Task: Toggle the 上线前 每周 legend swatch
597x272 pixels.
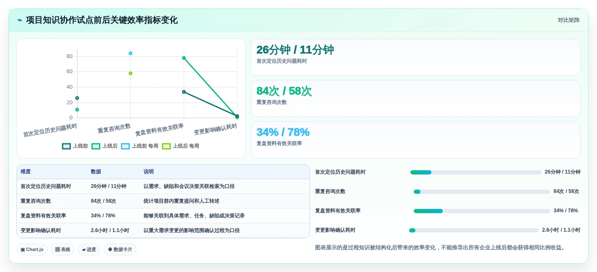Action: pos(126,146)
